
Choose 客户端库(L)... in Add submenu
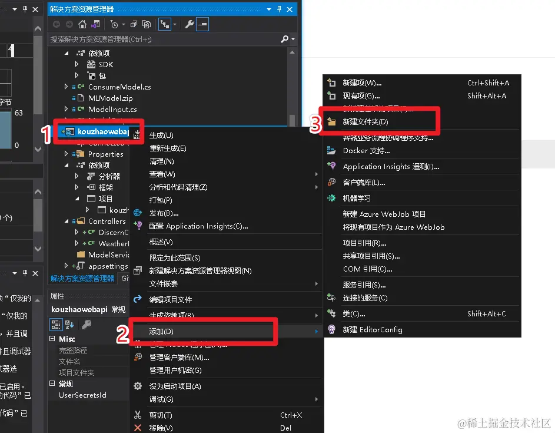click(x=422, y=183)
